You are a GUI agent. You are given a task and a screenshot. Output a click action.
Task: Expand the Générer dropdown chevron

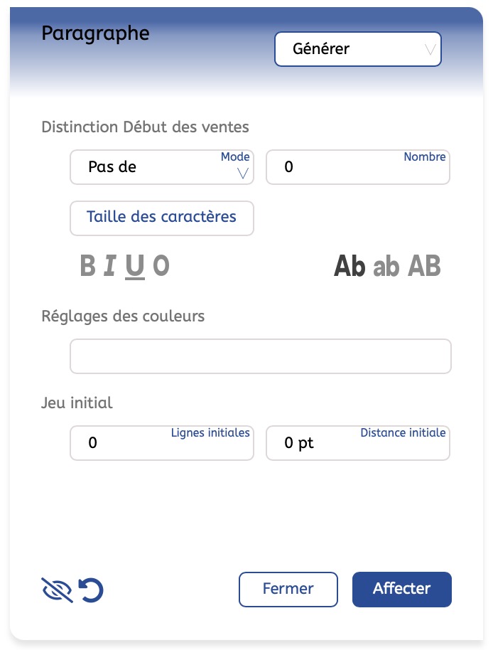coord(430,49)
